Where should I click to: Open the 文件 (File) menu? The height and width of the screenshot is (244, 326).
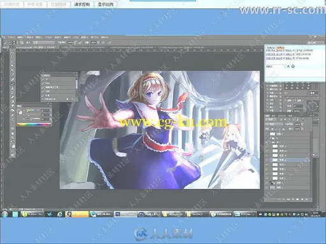11,37
